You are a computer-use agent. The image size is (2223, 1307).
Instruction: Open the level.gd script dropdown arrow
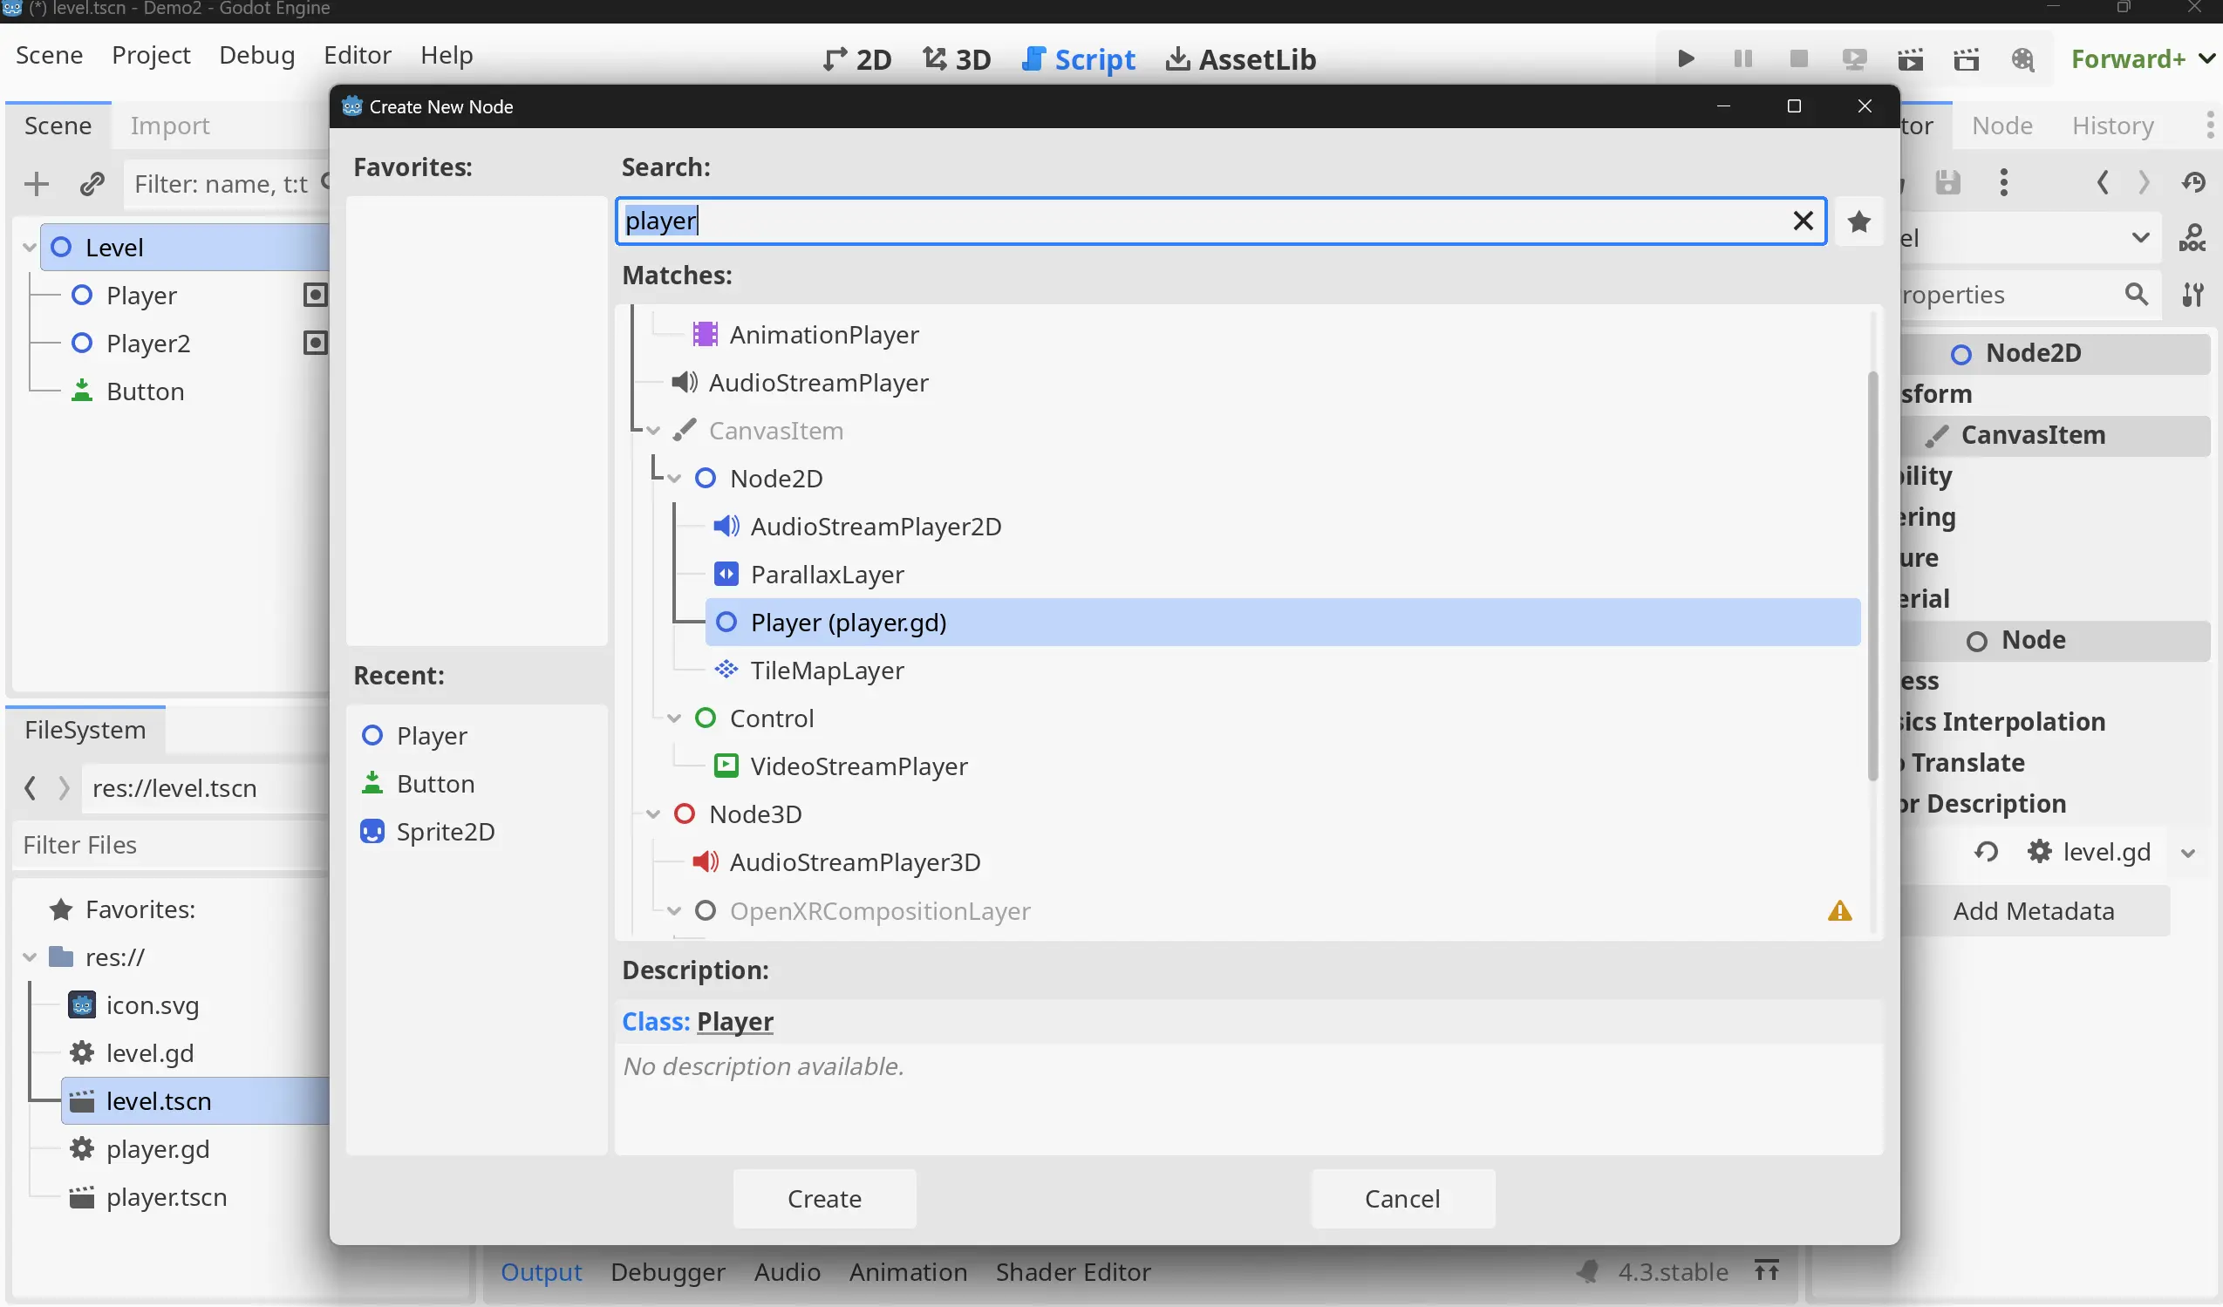2188,853
